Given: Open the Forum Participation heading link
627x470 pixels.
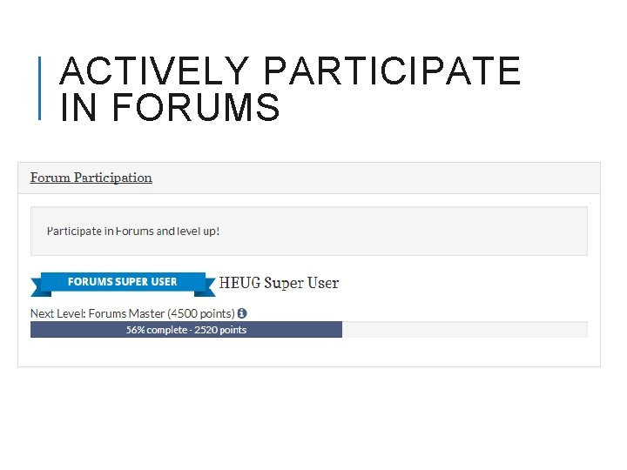Looking at the screenshot, I should (91, 178).
